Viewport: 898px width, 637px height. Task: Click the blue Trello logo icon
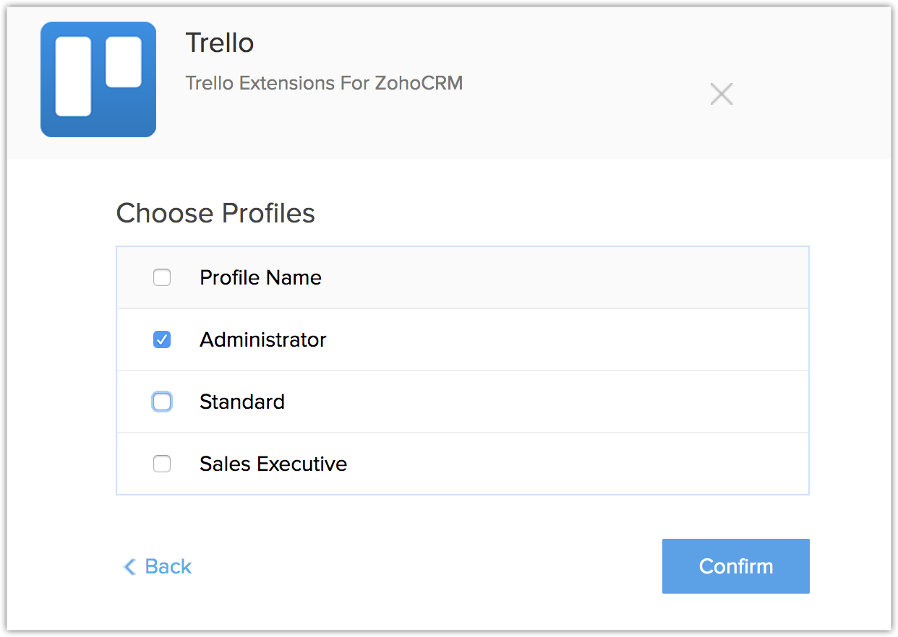(x=98, y=79)
